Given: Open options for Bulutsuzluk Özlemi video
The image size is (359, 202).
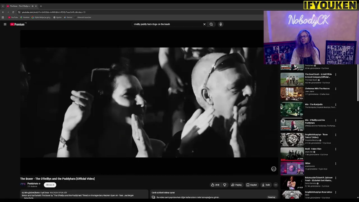Looking at the screenshot, I should tap(336, 178).
